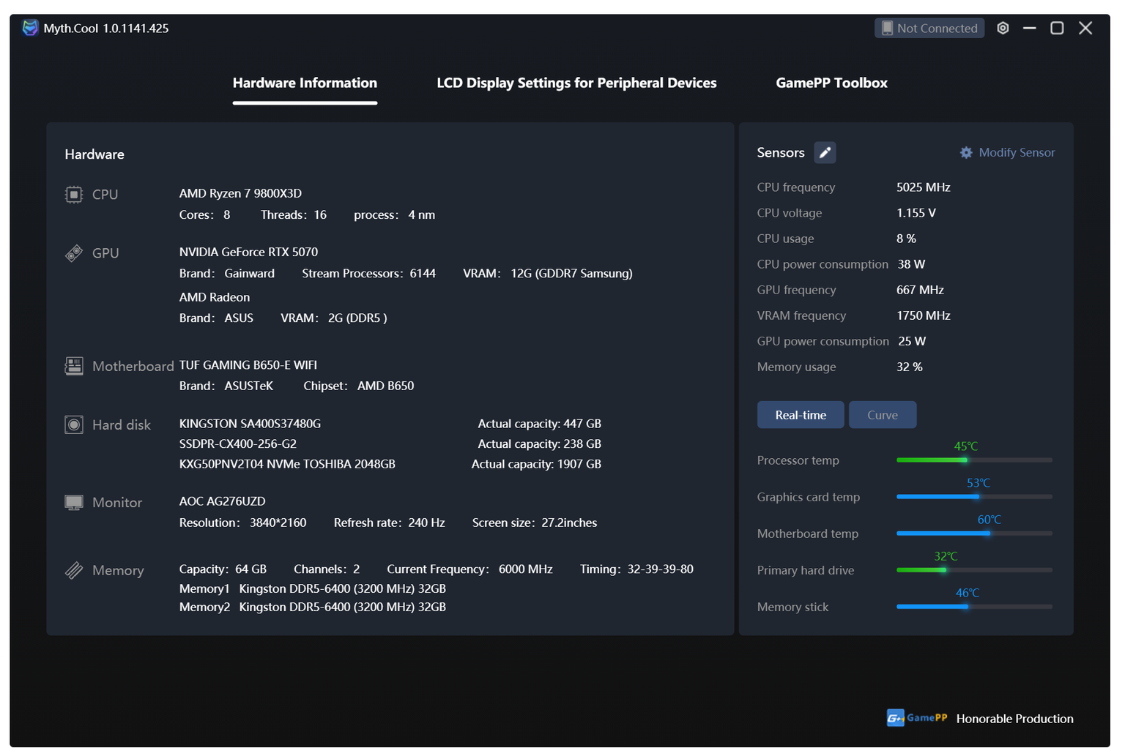This screenshot has width=1125, height=756.
Task: Click the Monitor icon
Action: (74, 503)
